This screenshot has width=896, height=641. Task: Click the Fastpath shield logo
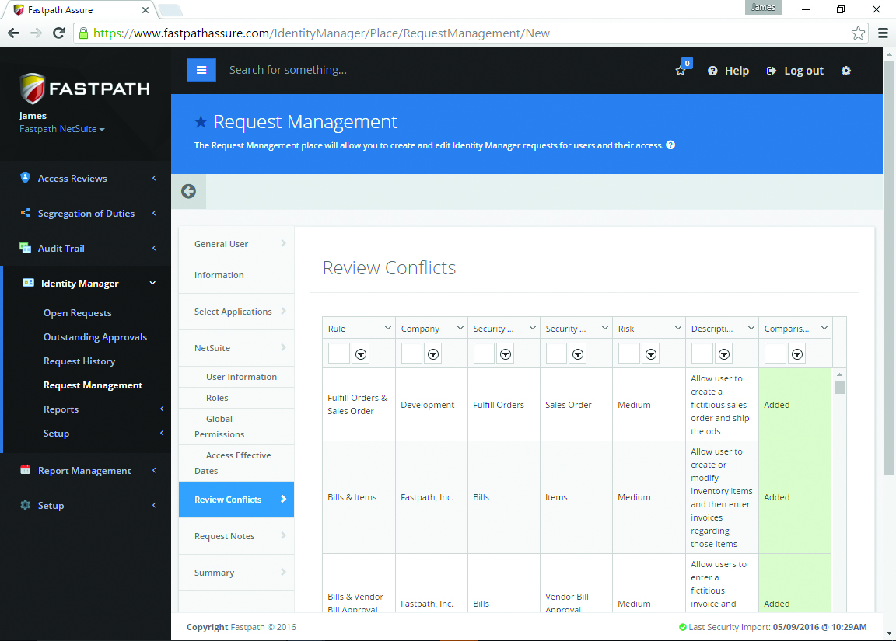(33, 89)
